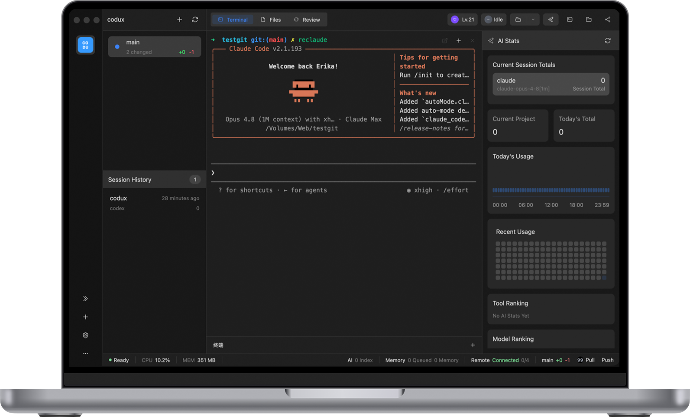Click the last highlighted Recent Usage cell
The height and width of the screenshot is (417, 690).
click(604, 277)
